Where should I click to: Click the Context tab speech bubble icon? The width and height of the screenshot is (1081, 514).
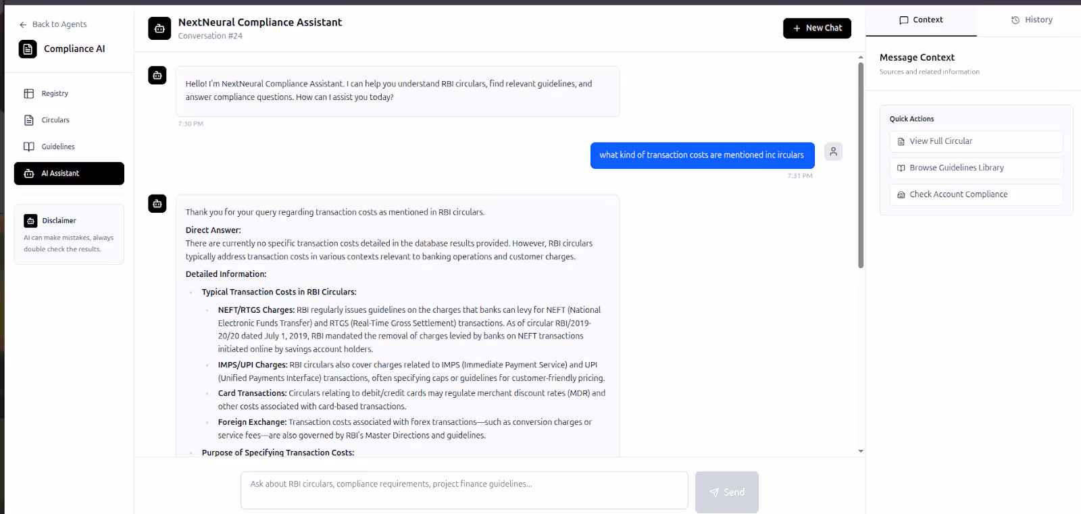pos(903,20)
